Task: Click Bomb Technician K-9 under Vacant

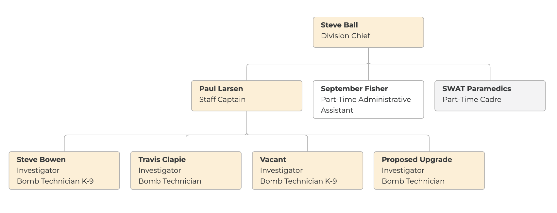Action: click(x=298, y=181)
